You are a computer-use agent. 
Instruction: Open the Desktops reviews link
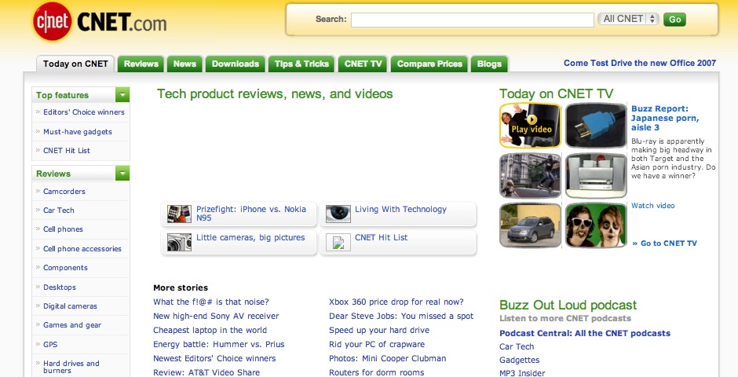tap(60, 287)
